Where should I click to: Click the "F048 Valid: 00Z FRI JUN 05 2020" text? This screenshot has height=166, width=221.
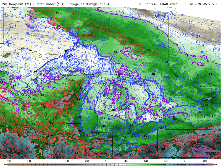188,4
